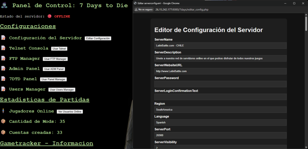Click the notepad icon beside Users Manager

(x=3, y=89)
